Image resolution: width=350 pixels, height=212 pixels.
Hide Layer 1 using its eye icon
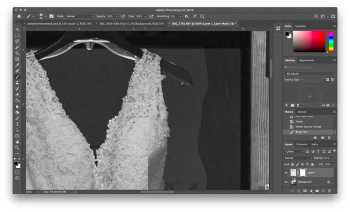(x=286, y=172)
